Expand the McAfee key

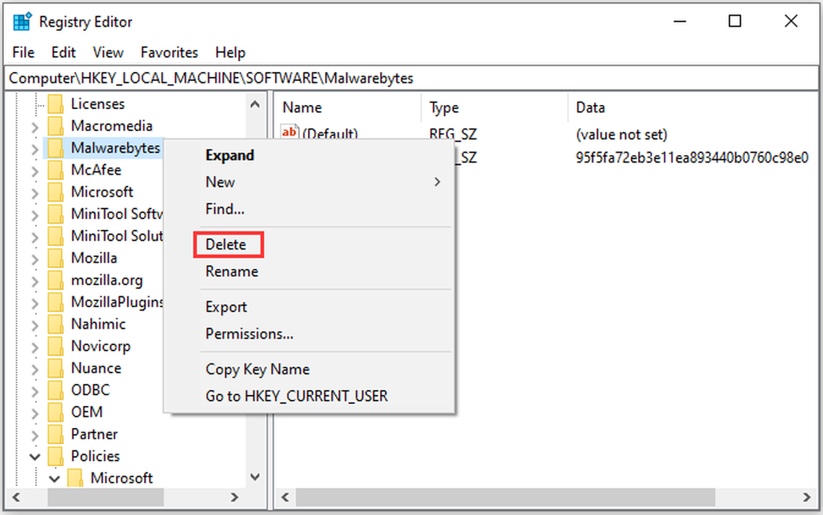point(35,171)
